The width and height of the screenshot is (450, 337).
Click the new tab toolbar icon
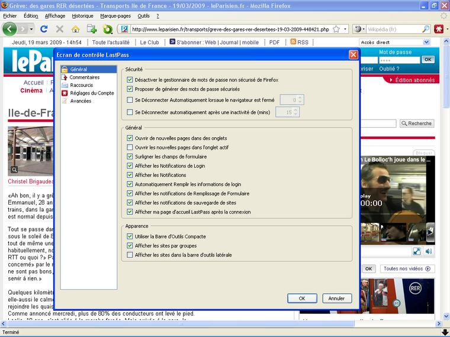[x=92, y=29]
